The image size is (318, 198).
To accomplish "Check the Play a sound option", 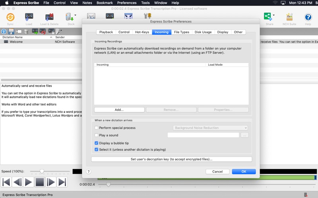I will 97,135.
